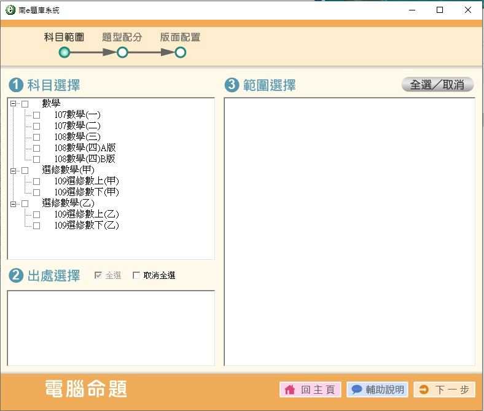Click the 全選／取消 button
The height and width of the screenshot is (411, 484).
[x=437, y=84]
